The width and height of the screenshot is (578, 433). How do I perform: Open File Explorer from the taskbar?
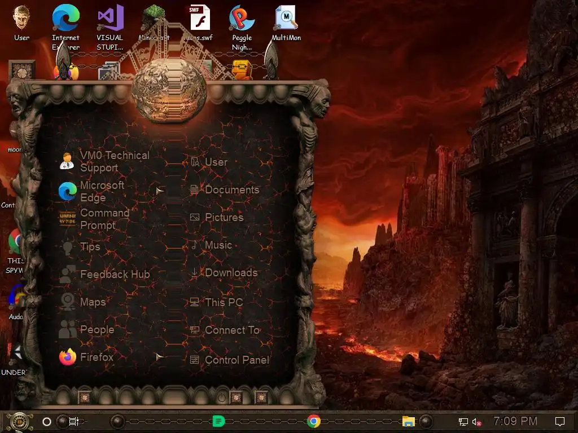(x=409, y=421)
